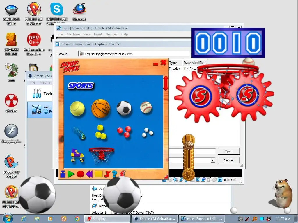The height and width of the screenshot is (223, 298).
Task: Select the soccer ball in the Sports panel
Action: click(124, 108)
